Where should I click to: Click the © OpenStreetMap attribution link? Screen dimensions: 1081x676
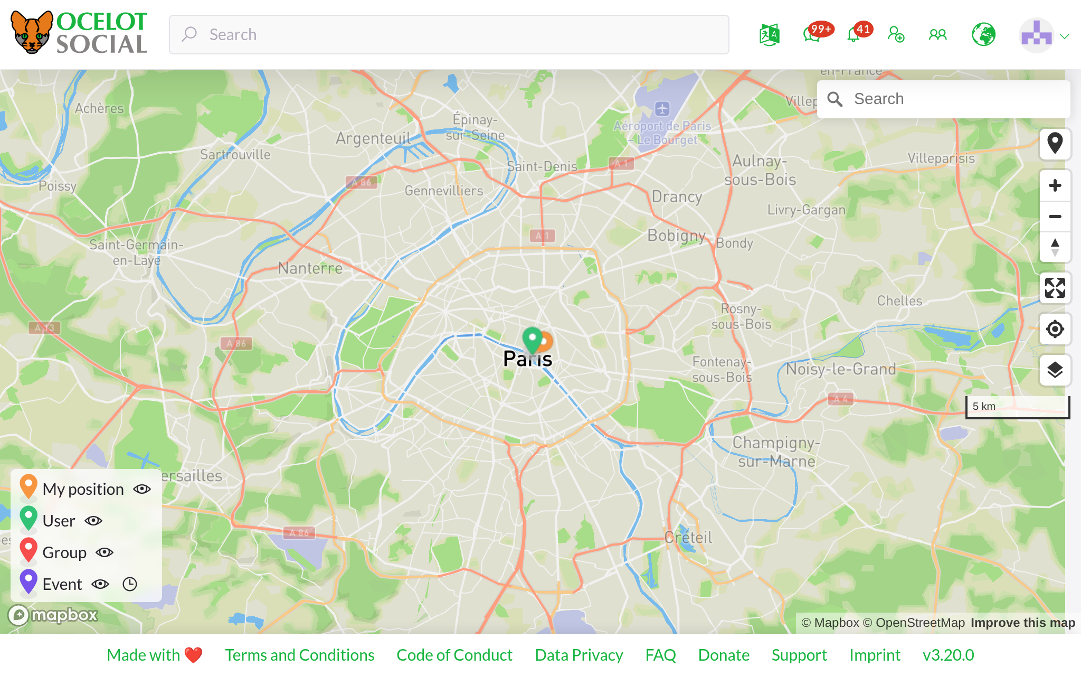pyautogui.click(x=914, y=623)
